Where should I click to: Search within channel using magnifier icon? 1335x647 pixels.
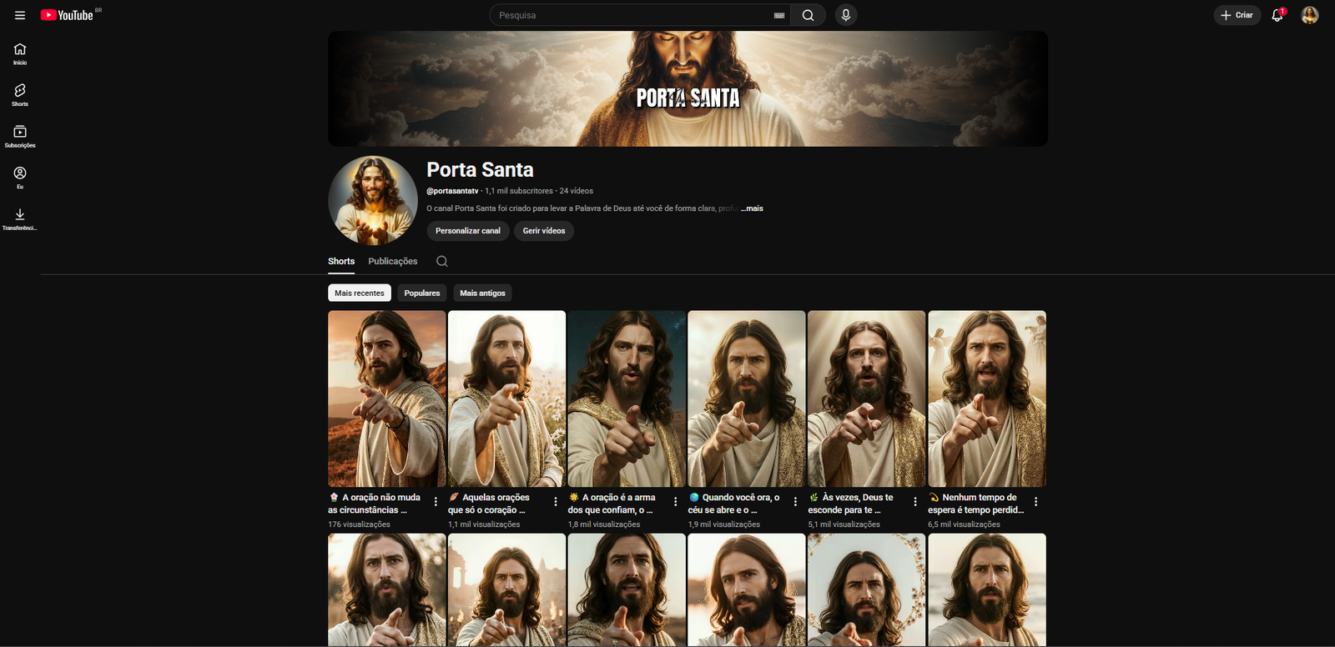[x=442, y=261]
